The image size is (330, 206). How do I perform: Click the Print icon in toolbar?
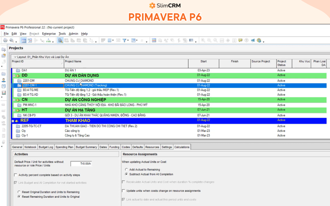click(5, 41)
